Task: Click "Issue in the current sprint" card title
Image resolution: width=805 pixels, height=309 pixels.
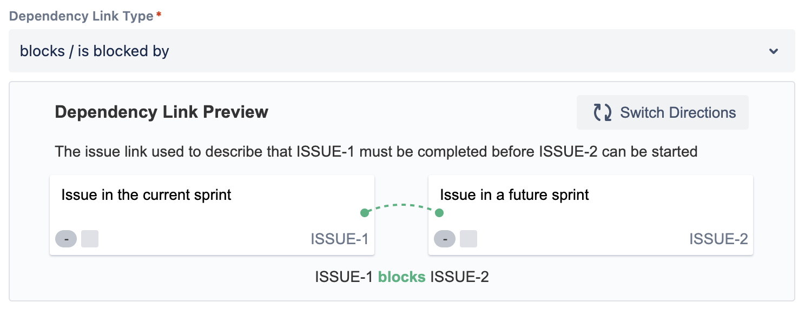Action: (x=147, y=195)
